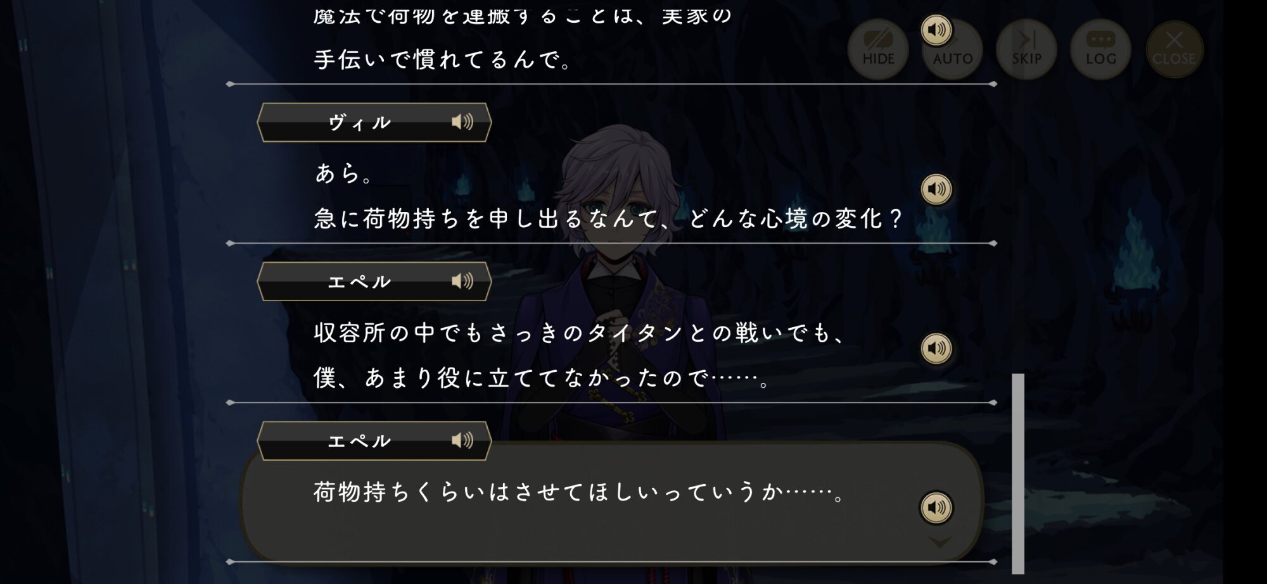Skip the story with SKIP button
1267x584 pixels.
1026,49
